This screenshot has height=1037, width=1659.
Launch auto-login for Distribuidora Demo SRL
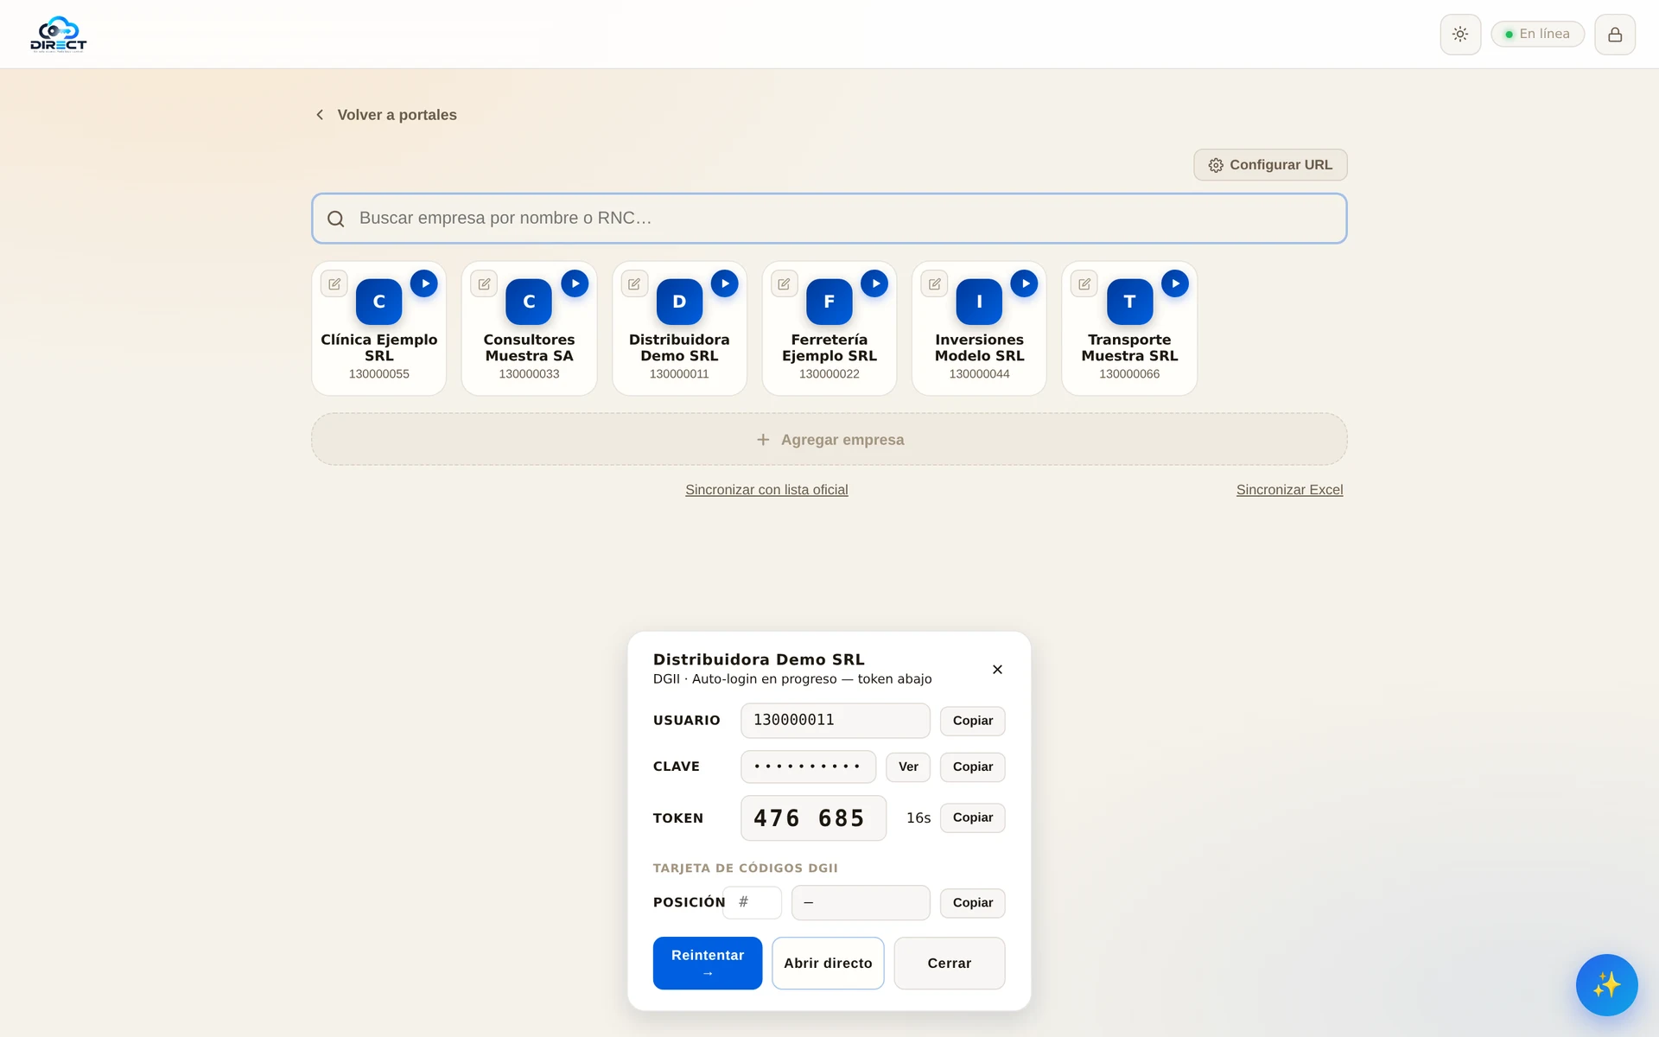coord(724,283)
